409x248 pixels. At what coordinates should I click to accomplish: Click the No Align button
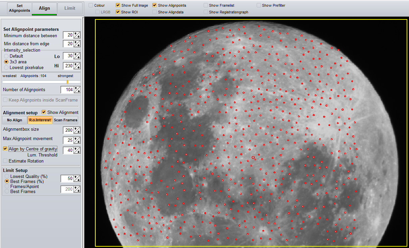click(x=14, y=120)
